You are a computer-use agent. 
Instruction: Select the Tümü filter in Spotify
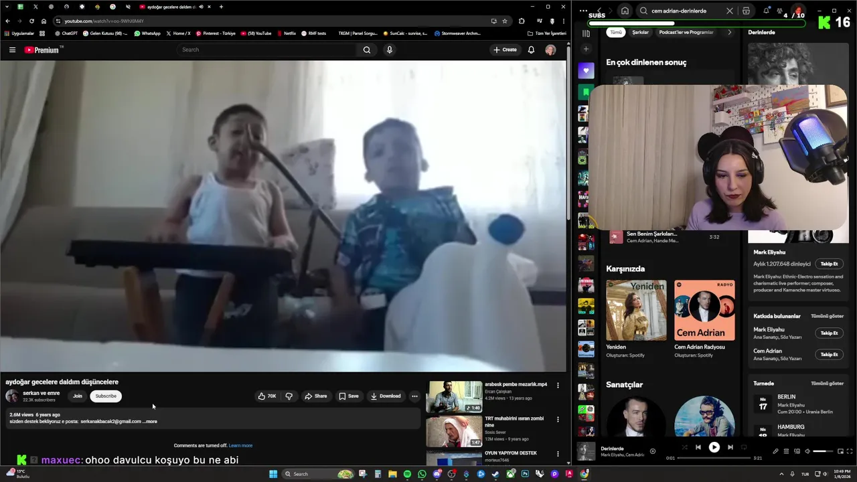[616, 32]
